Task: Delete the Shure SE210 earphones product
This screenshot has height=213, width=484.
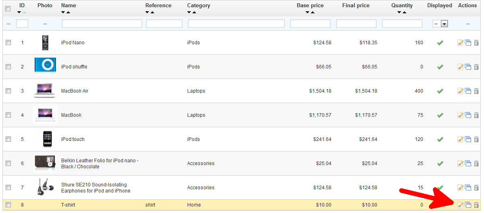Action: (476, 188)
